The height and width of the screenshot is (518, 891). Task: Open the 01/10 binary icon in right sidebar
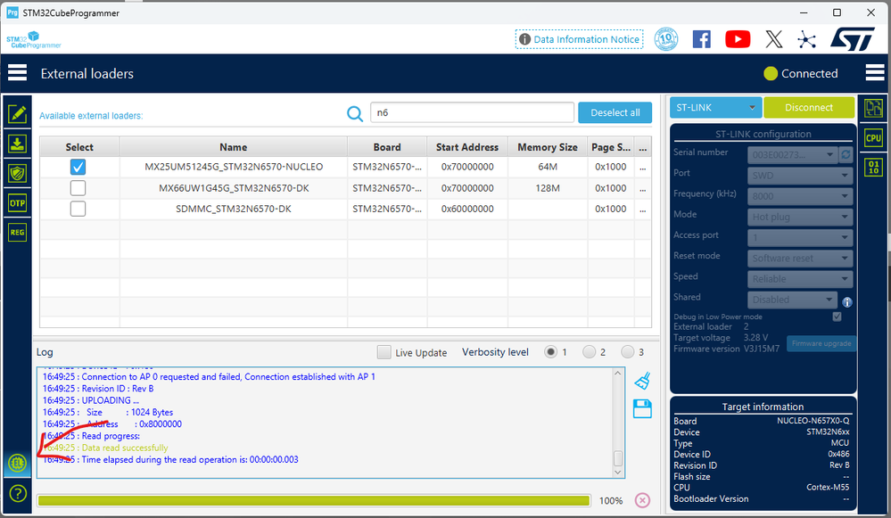873,167
